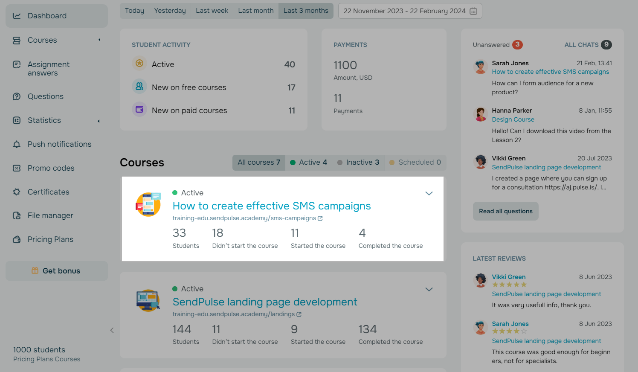
Task: Click the calendar icon in date range field
Action: tap(473, 11)
